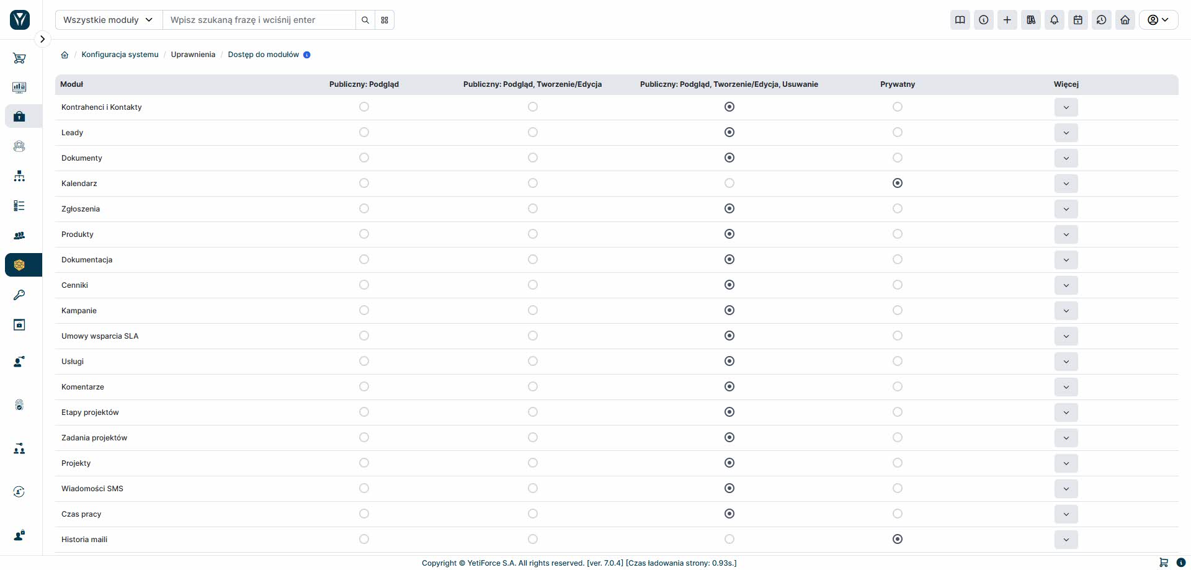Click the user refresh cycle sidebar icon
The image size is (1191, 570).
[x=19, y=492]
